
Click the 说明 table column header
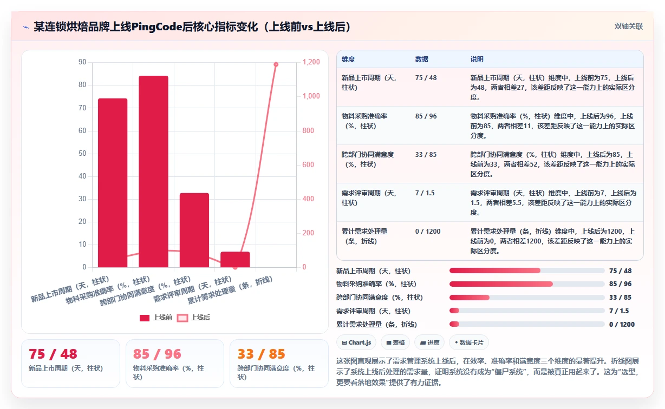click(x=477, y=60)
